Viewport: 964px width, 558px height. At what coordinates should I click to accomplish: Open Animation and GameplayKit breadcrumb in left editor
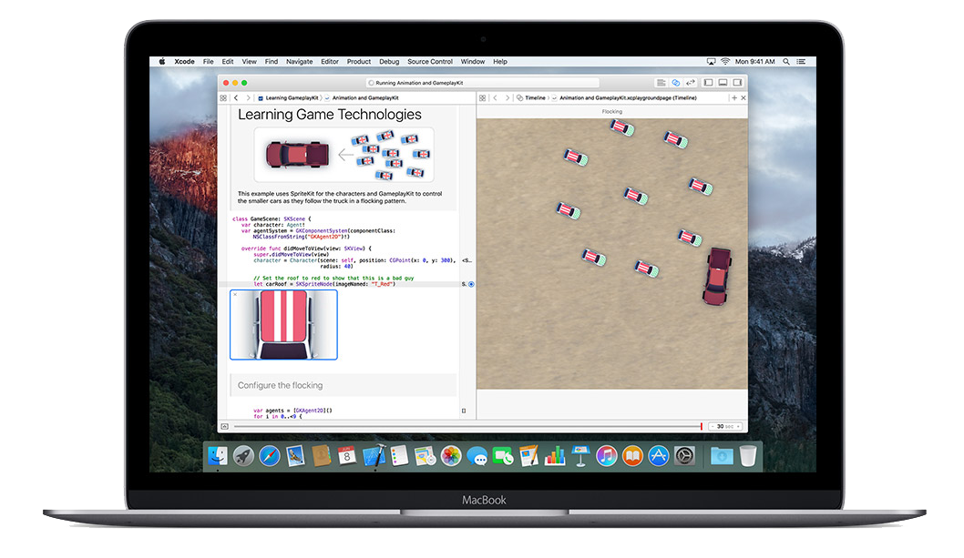click(362, 97)
